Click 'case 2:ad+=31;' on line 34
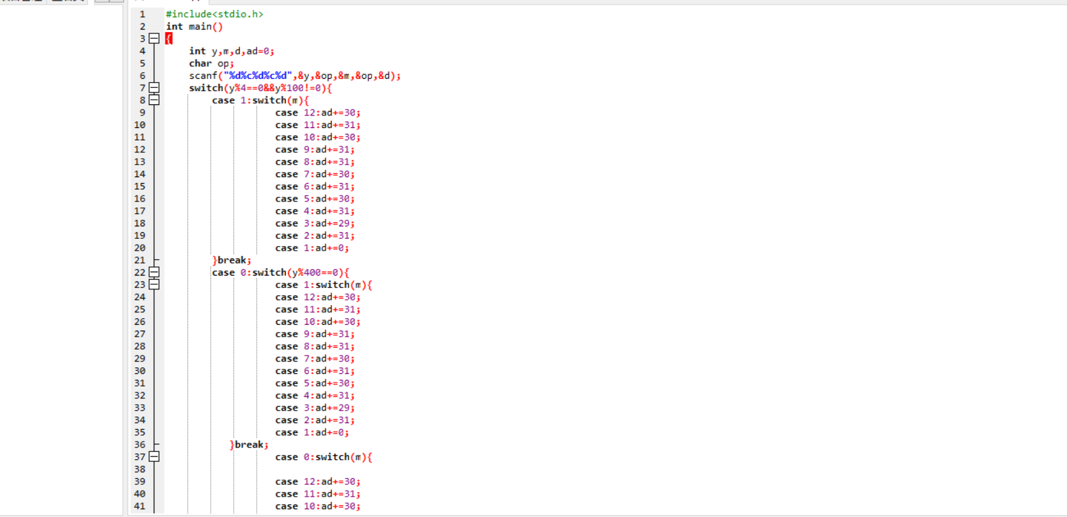The height and width of the screenshot is (517, 1067). pyautogui.click(x=315, y=420)
